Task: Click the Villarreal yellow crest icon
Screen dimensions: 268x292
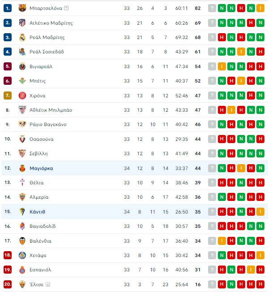Action: (22, 66)
